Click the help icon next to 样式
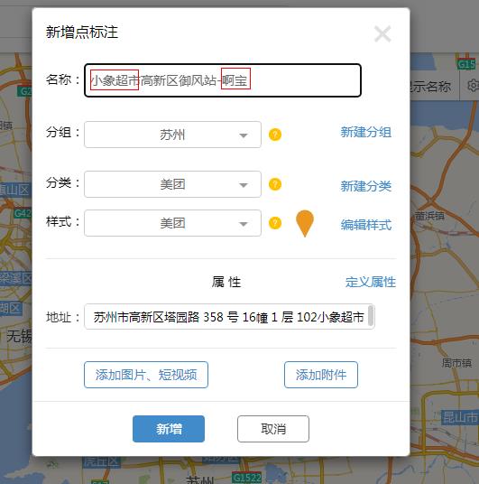479x484 pixels. click(275, 223)
